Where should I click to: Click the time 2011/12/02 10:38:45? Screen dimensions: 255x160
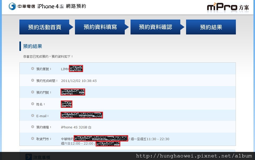coord(79,81)
